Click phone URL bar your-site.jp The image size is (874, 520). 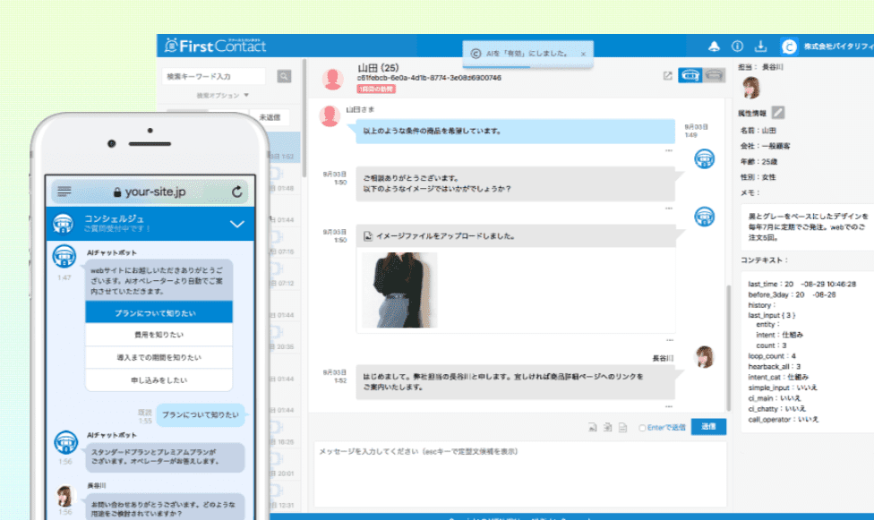pos(150,192)
